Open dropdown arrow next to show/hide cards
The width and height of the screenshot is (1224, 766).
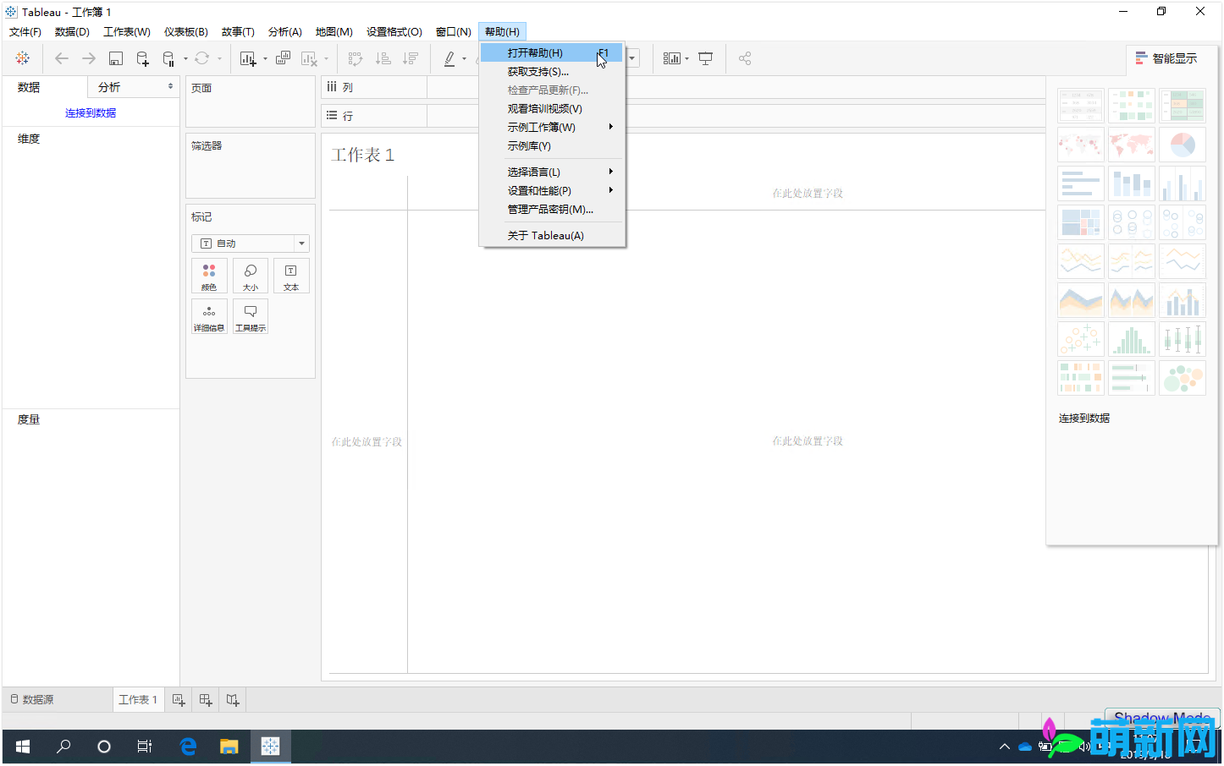686,59
